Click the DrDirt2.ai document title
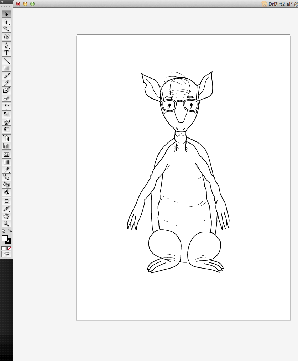The image size is (298, 361). tap(280, 4)
